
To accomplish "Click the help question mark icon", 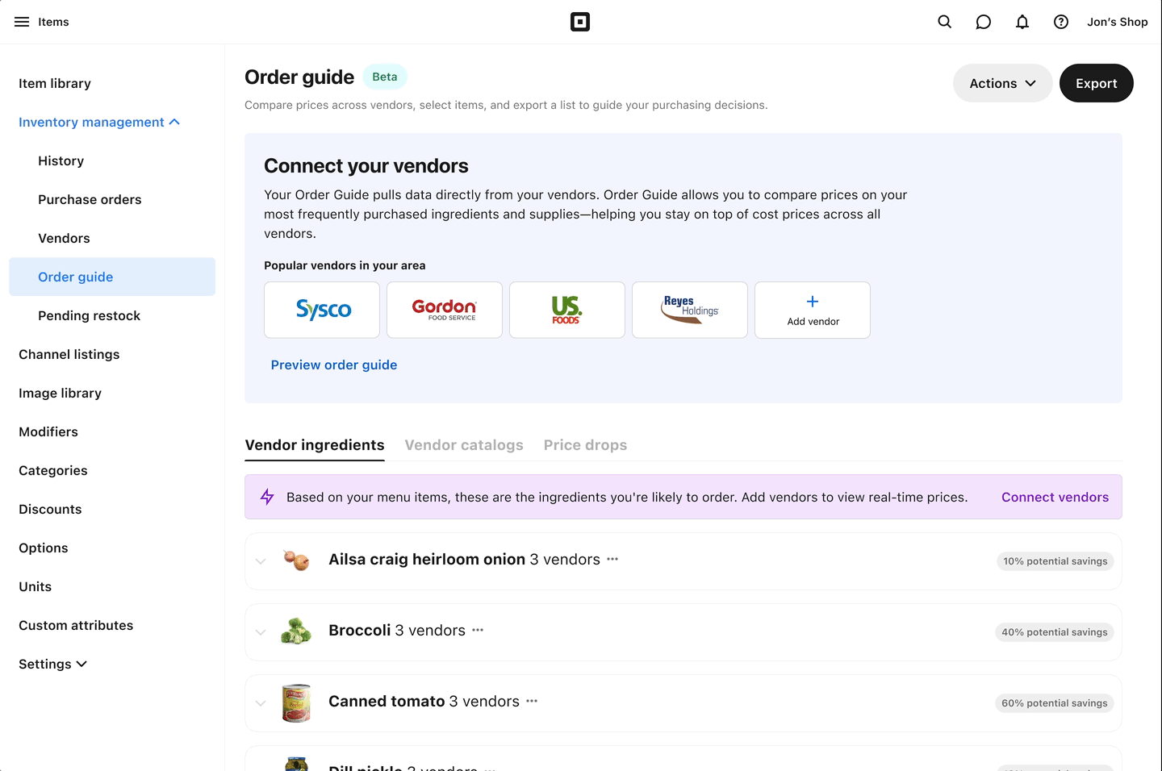I will pos(1060,22).
